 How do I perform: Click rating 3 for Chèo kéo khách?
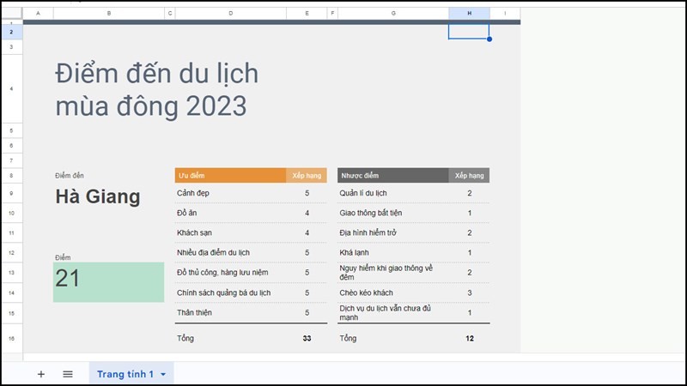pyautogui.click(x=469, y=293)
